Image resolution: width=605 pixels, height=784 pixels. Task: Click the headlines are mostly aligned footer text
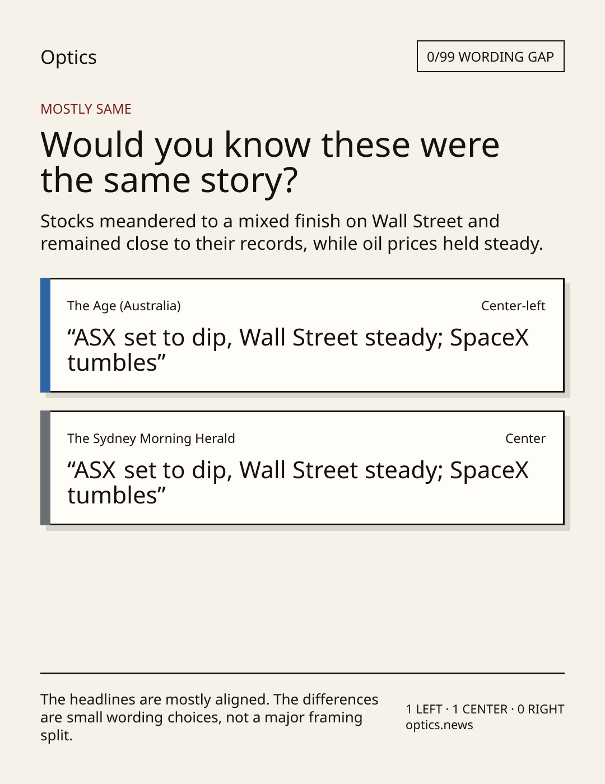click(x=210, y=717)
